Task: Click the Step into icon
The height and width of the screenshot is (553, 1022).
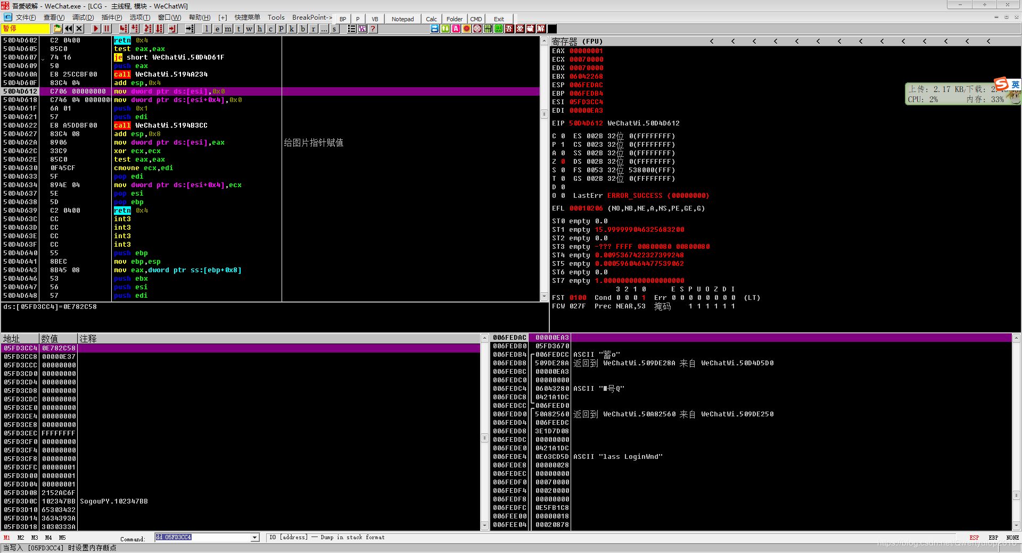Action: [123, 29]
